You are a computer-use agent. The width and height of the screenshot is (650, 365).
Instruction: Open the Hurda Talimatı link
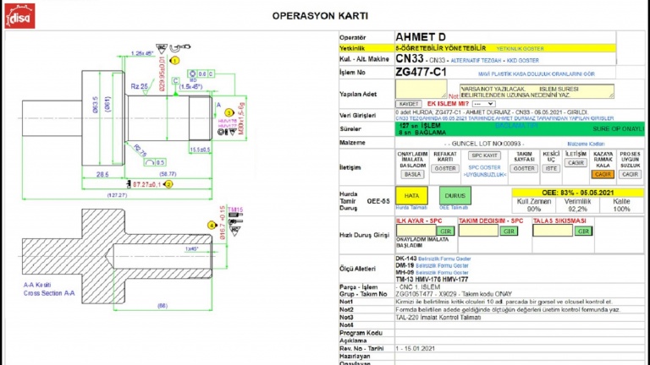411,208
